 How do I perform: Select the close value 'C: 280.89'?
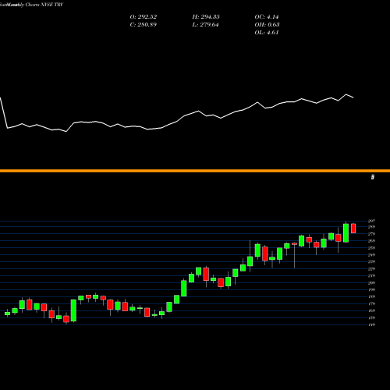(x=144, y=25)
